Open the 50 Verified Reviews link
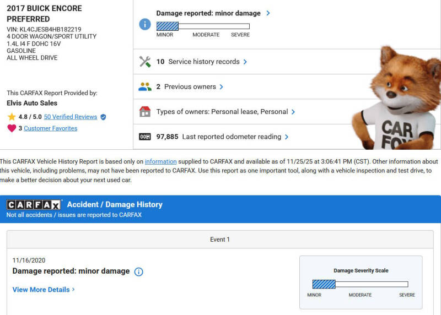The height and width of the screenshot is (315, 441). click(71, 117)
